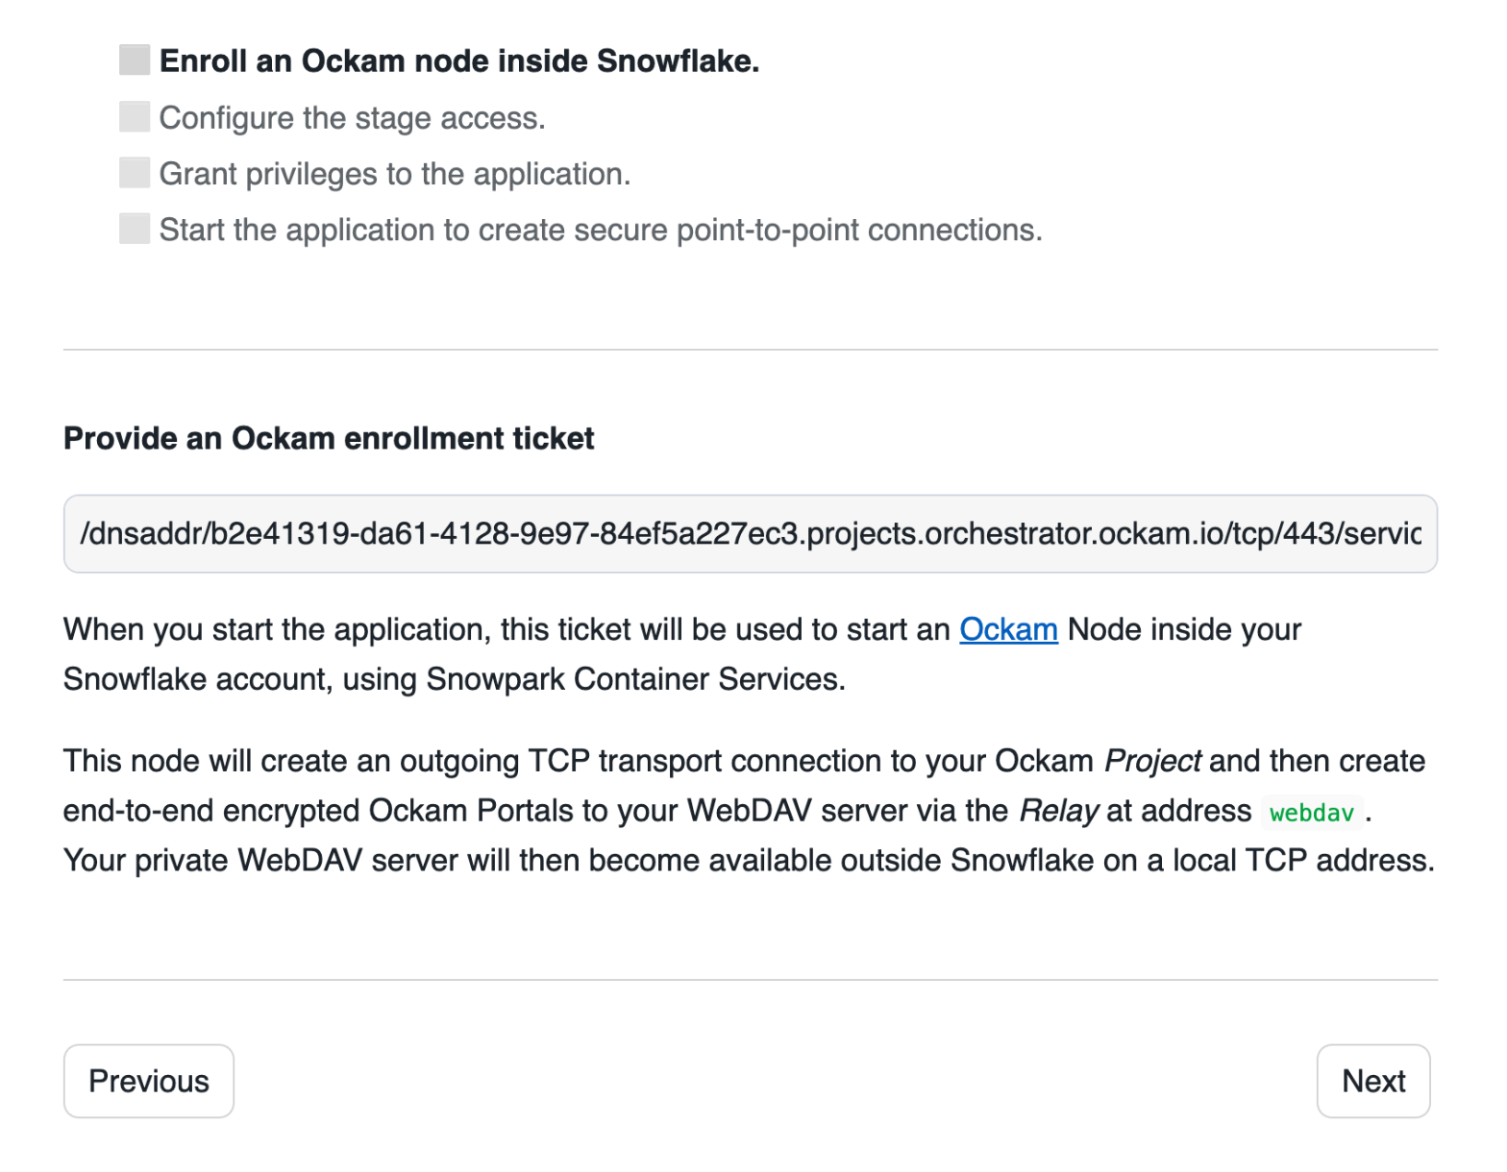
Task: Select the Configure the stage access step text
Action: coord(352,117)
